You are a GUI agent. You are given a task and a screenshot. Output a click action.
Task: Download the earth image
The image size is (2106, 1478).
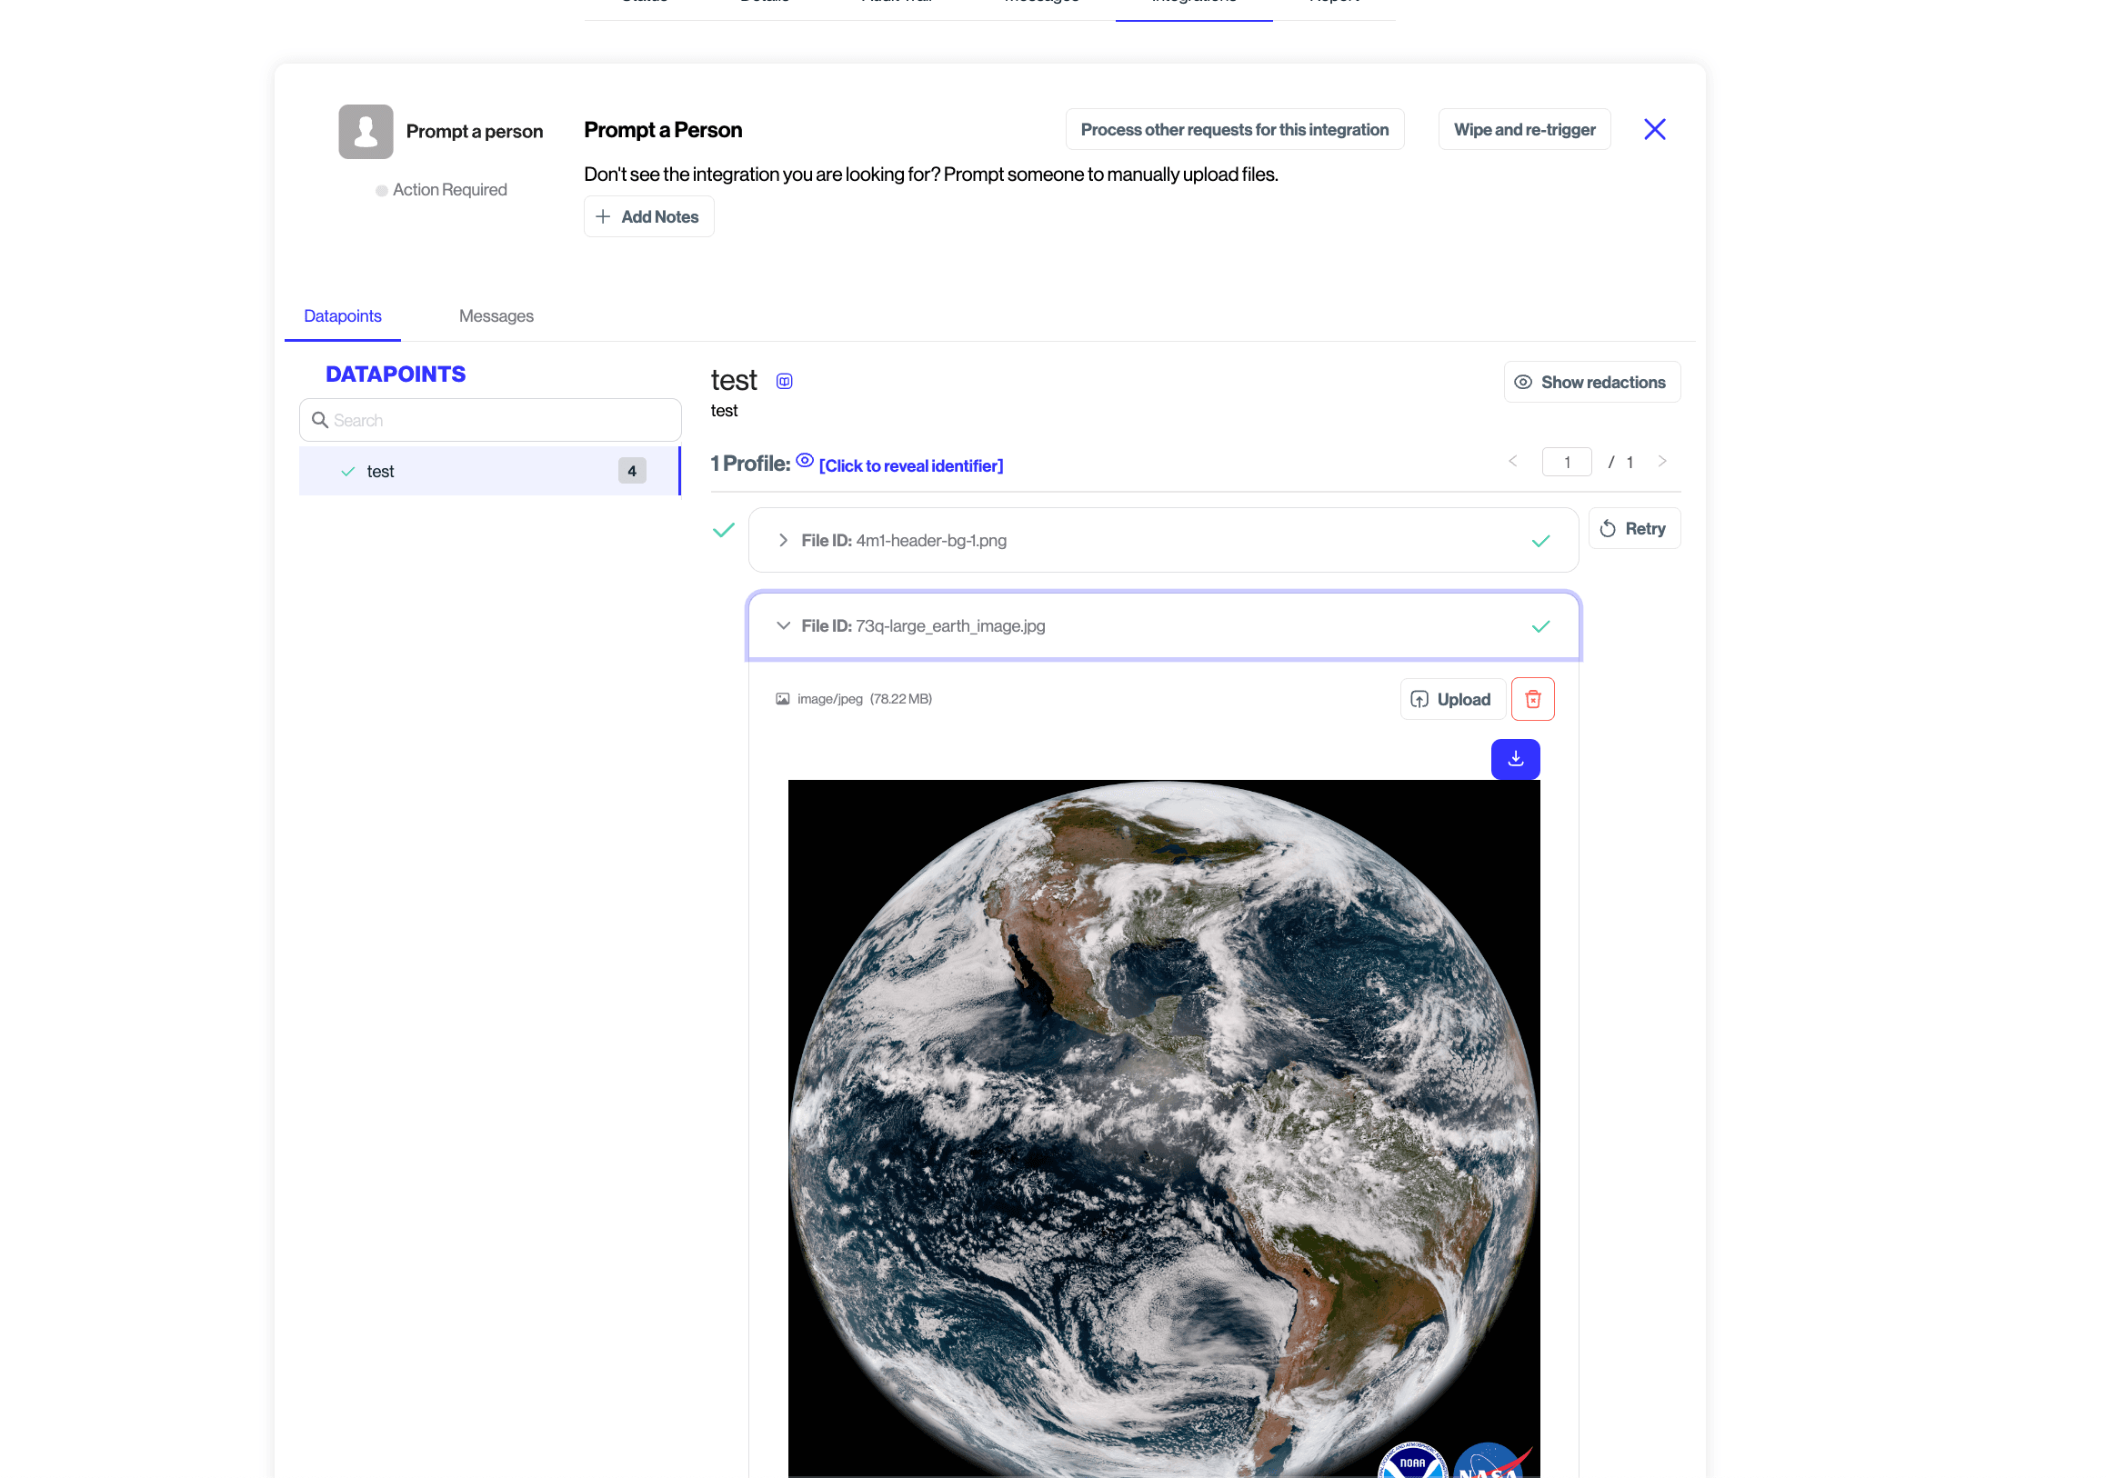pos(1514,759)
